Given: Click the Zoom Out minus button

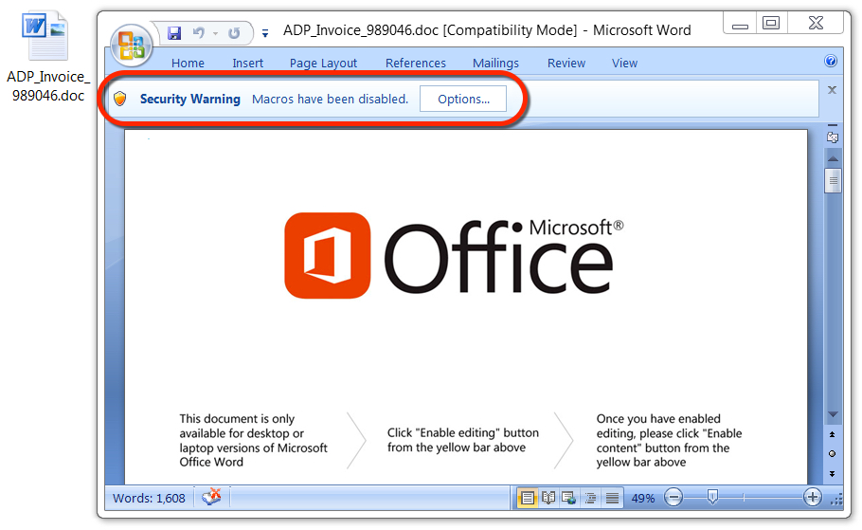Looking at the screenshot, I should coord(673,498).
